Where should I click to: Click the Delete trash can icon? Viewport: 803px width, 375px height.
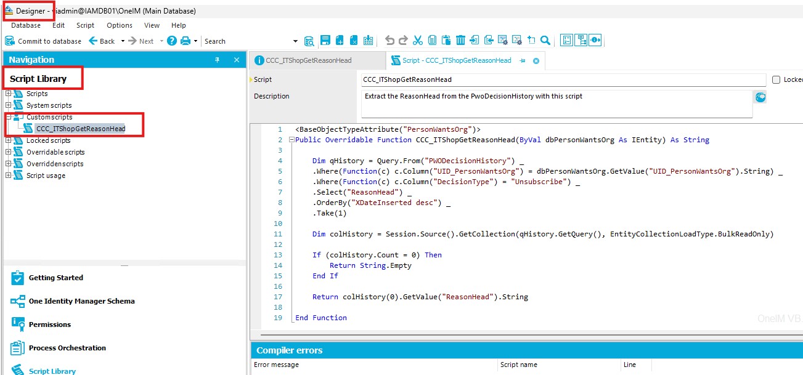460,41
